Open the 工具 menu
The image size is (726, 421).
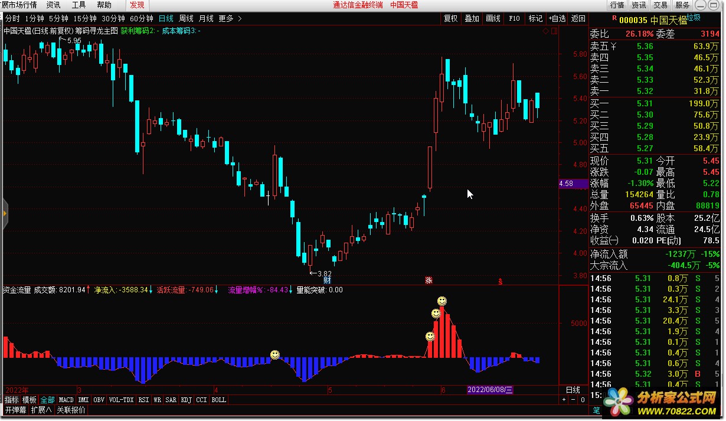[79, 5]
